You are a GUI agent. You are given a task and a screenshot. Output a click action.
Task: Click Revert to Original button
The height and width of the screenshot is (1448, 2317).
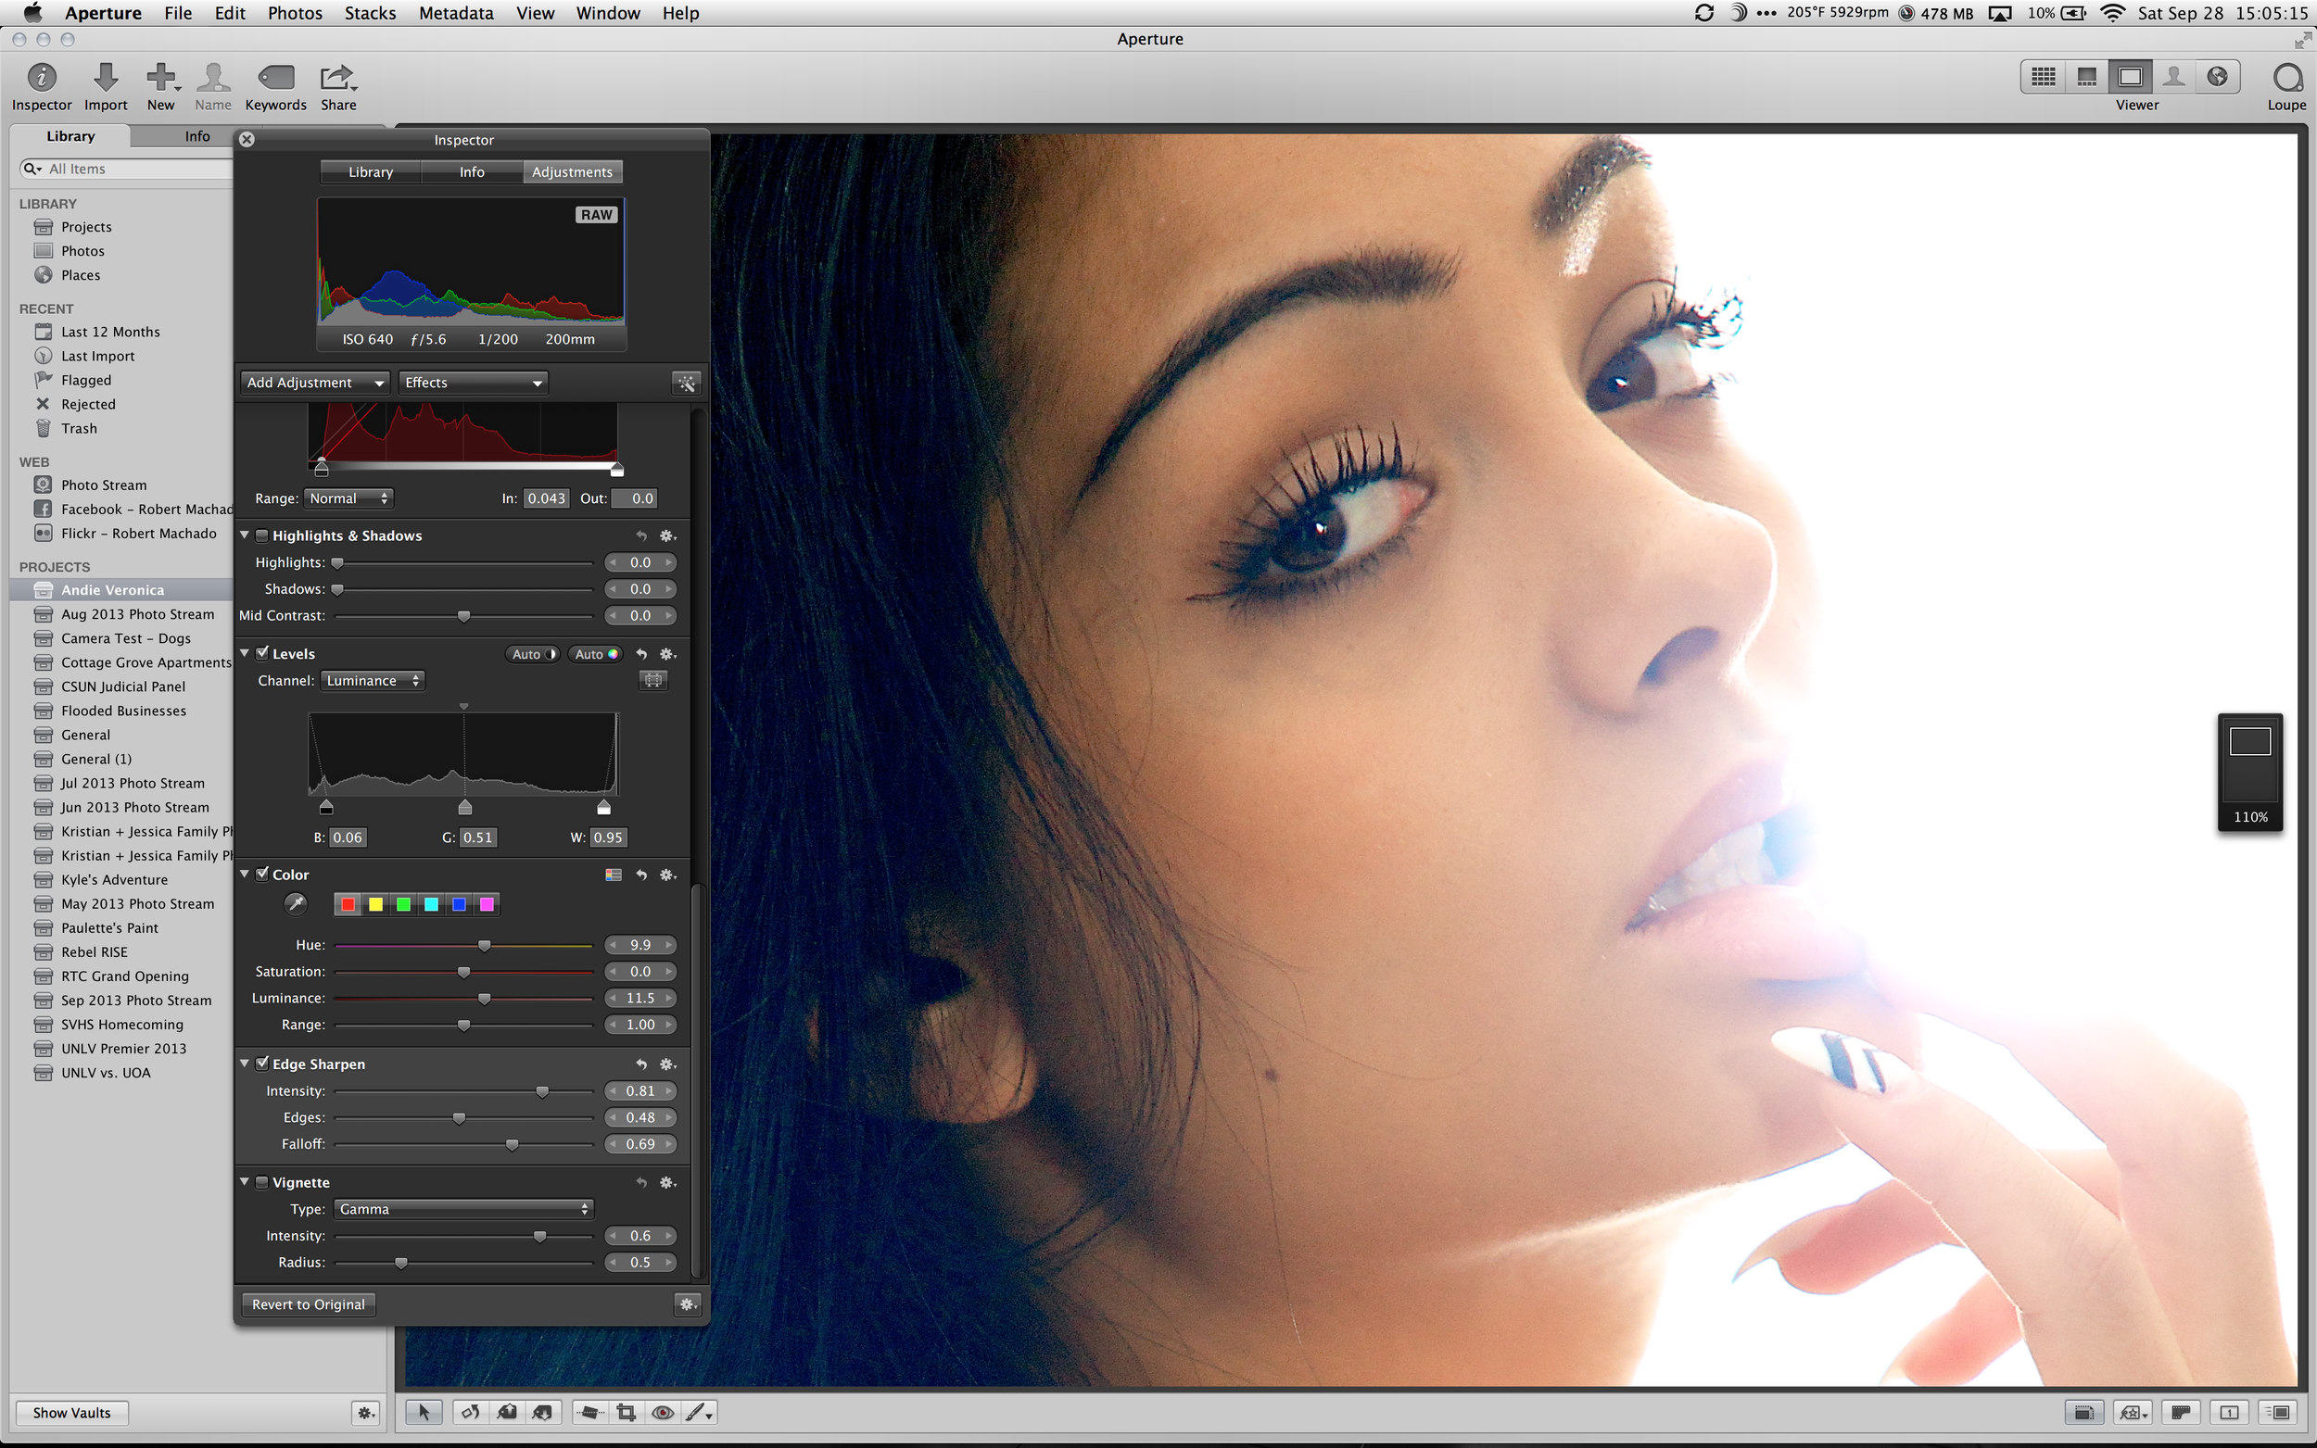click(x=309, y=1304)
